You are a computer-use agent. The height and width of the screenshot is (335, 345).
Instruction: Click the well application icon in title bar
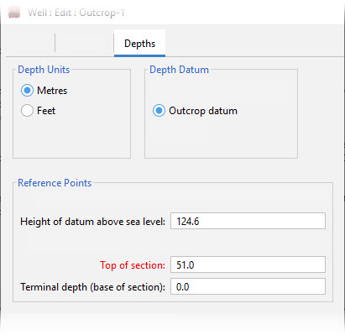tap(14, 13)
